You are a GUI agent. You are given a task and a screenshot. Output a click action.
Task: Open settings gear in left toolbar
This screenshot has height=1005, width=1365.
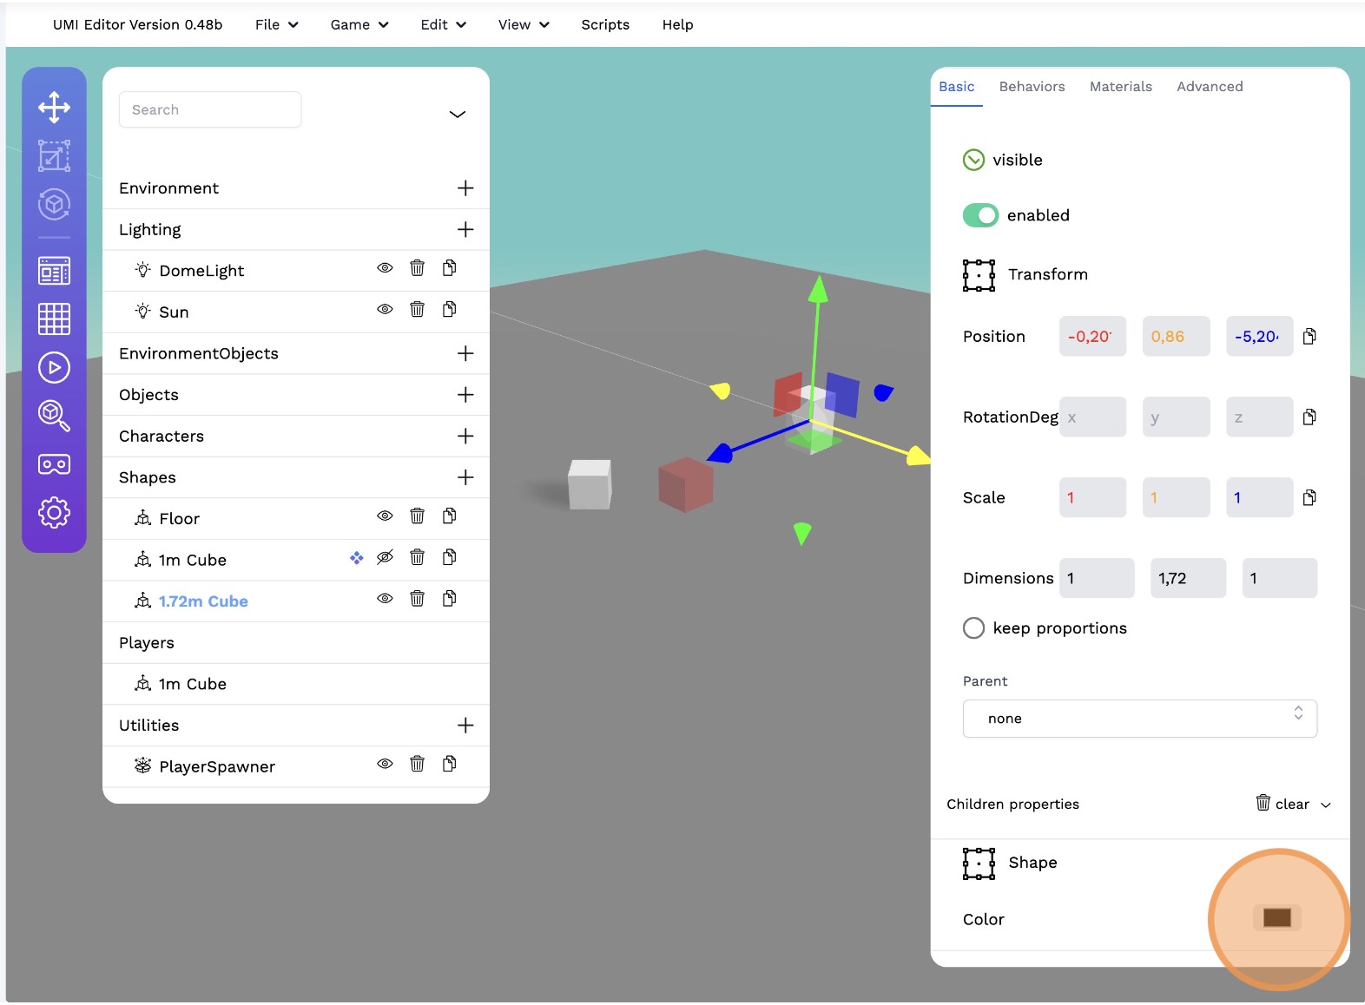pyautogui.click(x=54, y=513)
